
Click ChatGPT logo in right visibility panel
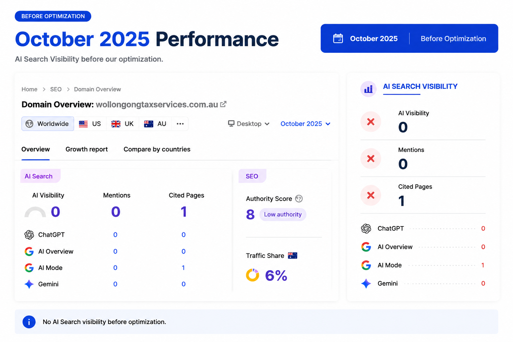click(x=366, y=228)
